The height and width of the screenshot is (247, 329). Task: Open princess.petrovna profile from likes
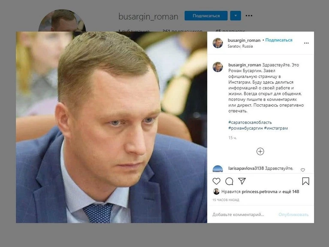point(260,192)
